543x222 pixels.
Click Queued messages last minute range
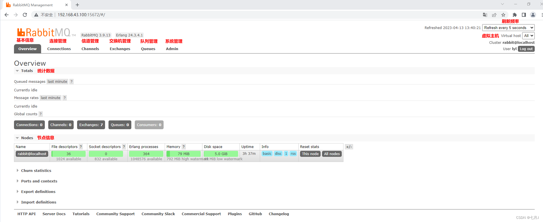pos(57,81)
